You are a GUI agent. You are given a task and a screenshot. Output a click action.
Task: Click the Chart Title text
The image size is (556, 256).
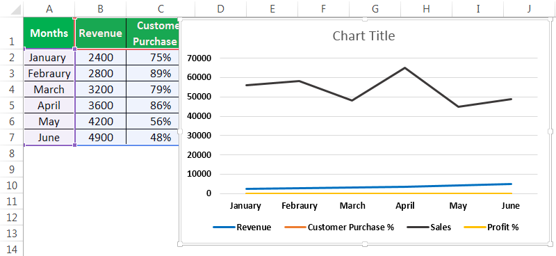[363, 36]
